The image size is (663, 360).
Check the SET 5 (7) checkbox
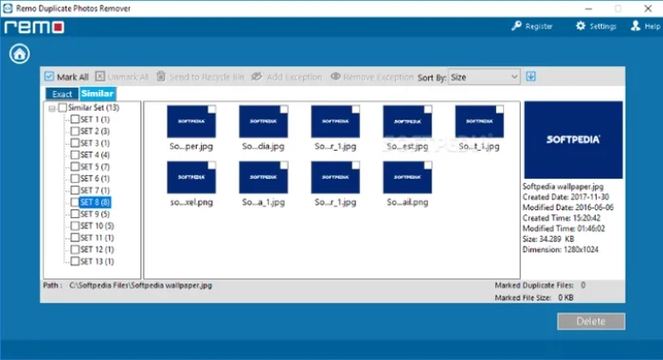click(x=75, y=167)
